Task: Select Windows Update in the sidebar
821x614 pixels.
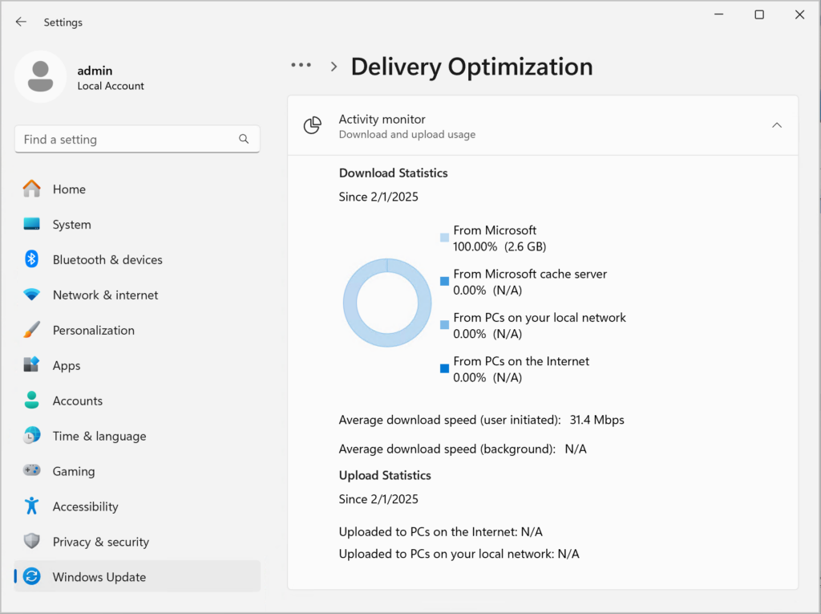Action: (x=137, y=577)
